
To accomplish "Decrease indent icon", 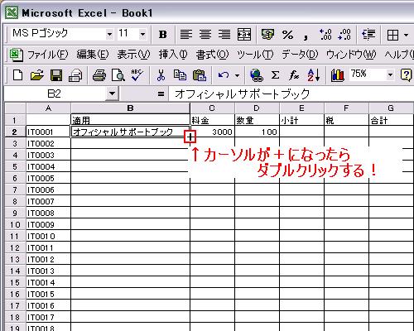I will [x=368, y=35].
